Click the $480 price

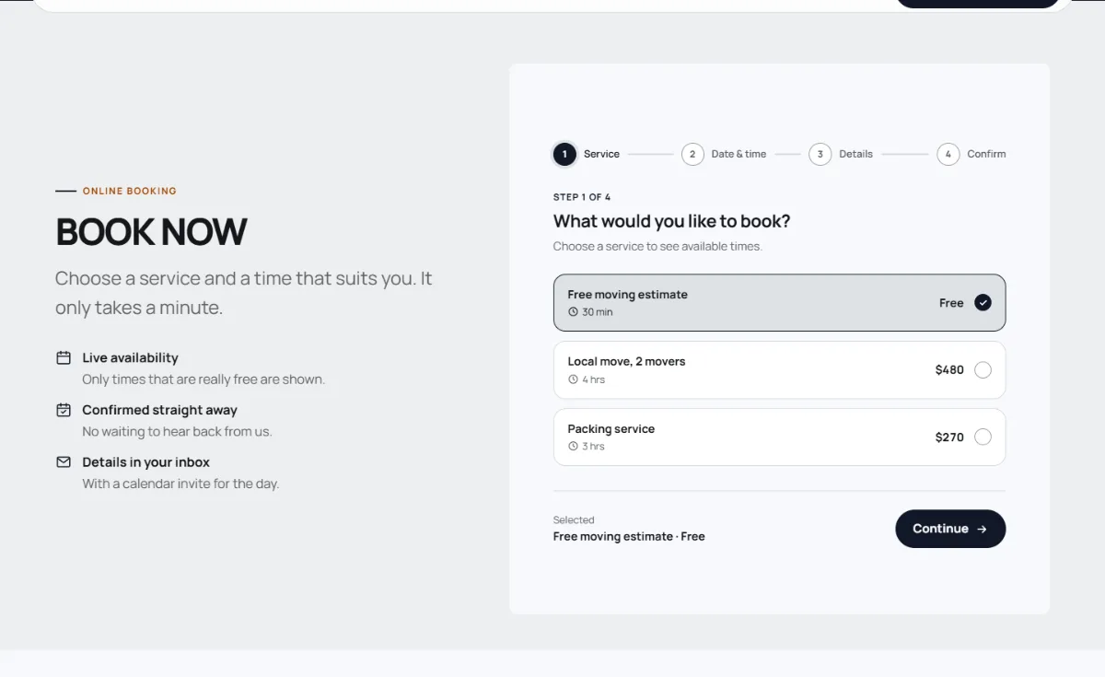[x=949, y=369]
